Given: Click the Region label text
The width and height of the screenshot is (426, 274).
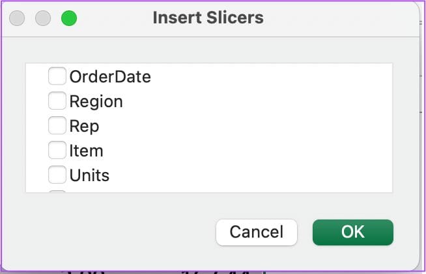Looking at the screenshot, I should point(96,101).
